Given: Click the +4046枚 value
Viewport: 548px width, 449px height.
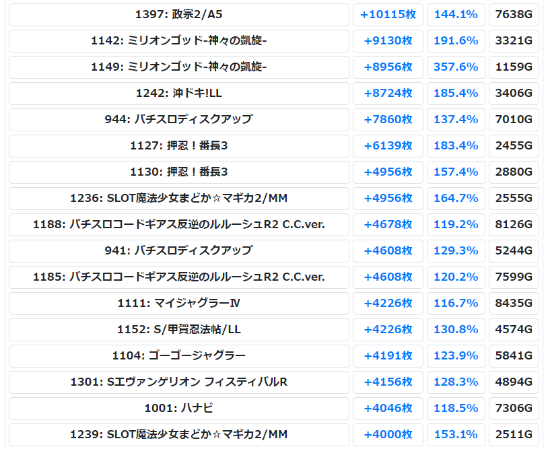Looking at the screenshot, I should [388, 409].
